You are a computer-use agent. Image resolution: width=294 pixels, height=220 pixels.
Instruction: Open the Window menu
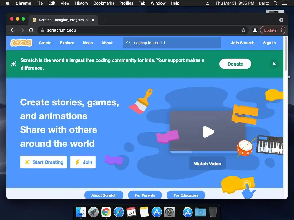point(158,3)
